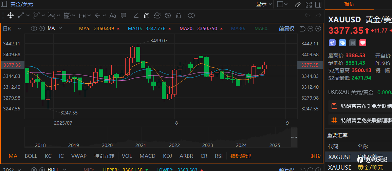Expand wave tool options arrow
This screenshot has height=171, width=392.
(x=58, y=16)
